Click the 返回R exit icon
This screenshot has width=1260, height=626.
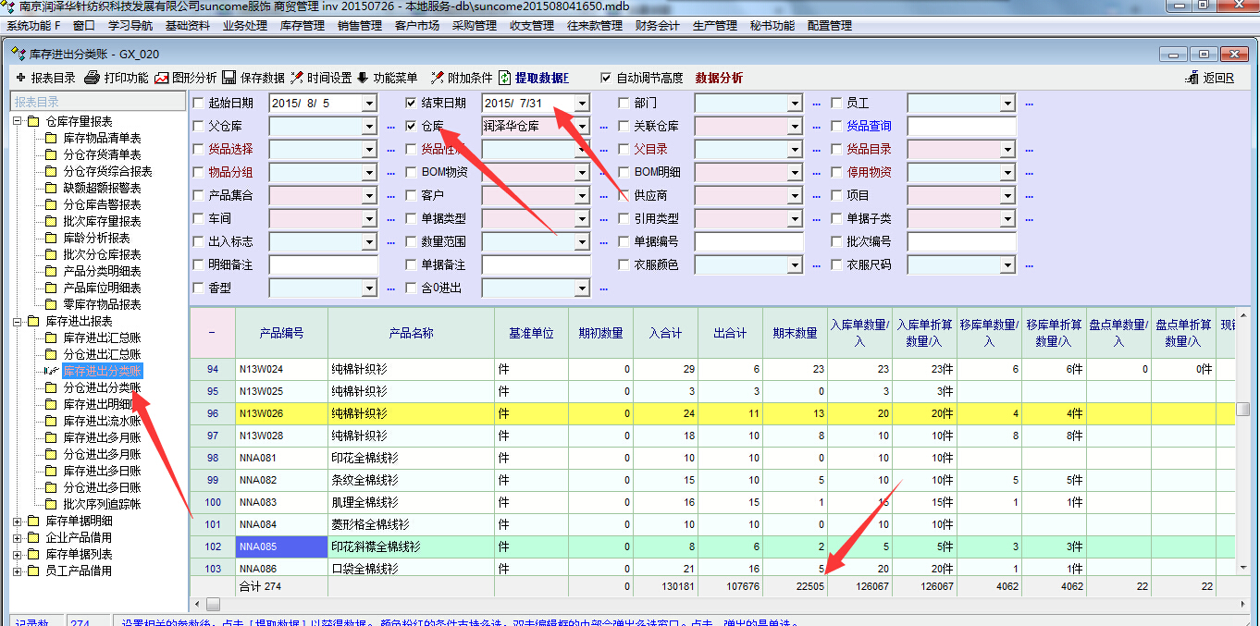click(x=1192, y=79)
